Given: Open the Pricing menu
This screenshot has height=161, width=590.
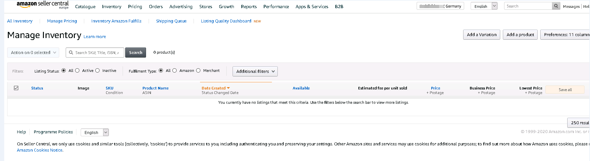Looking at the screenshot, I should 135,7.
